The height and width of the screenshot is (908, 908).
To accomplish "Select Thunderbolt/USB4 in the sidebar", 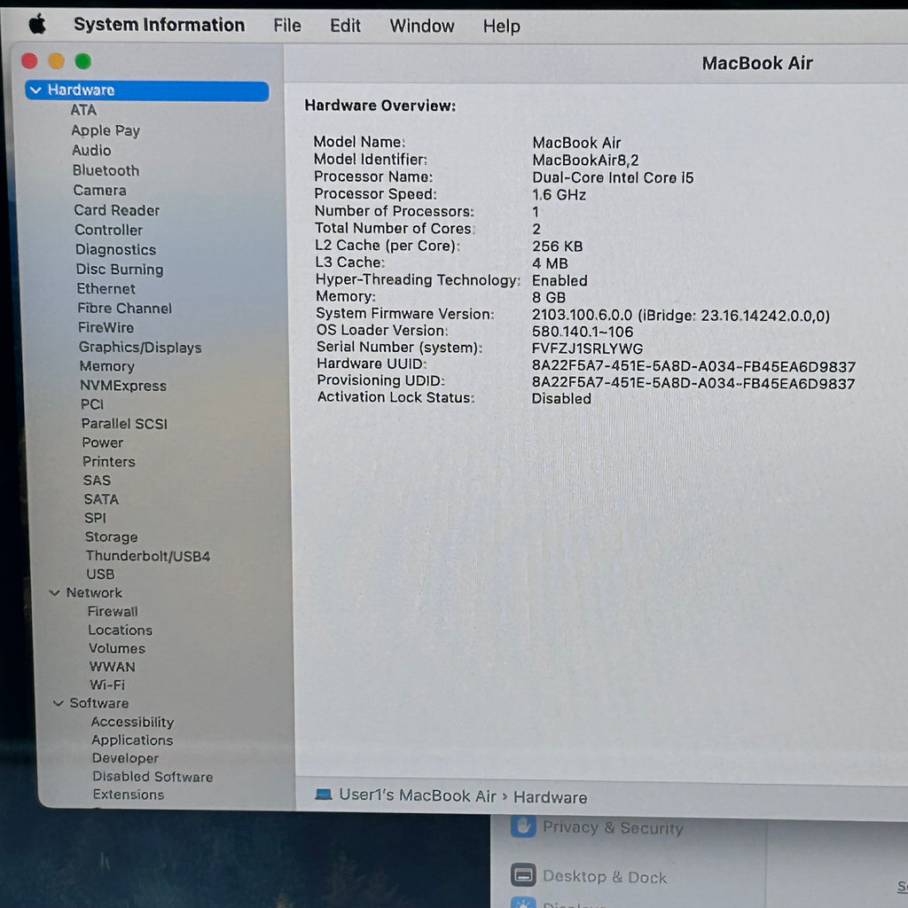I will pos(148,556).
